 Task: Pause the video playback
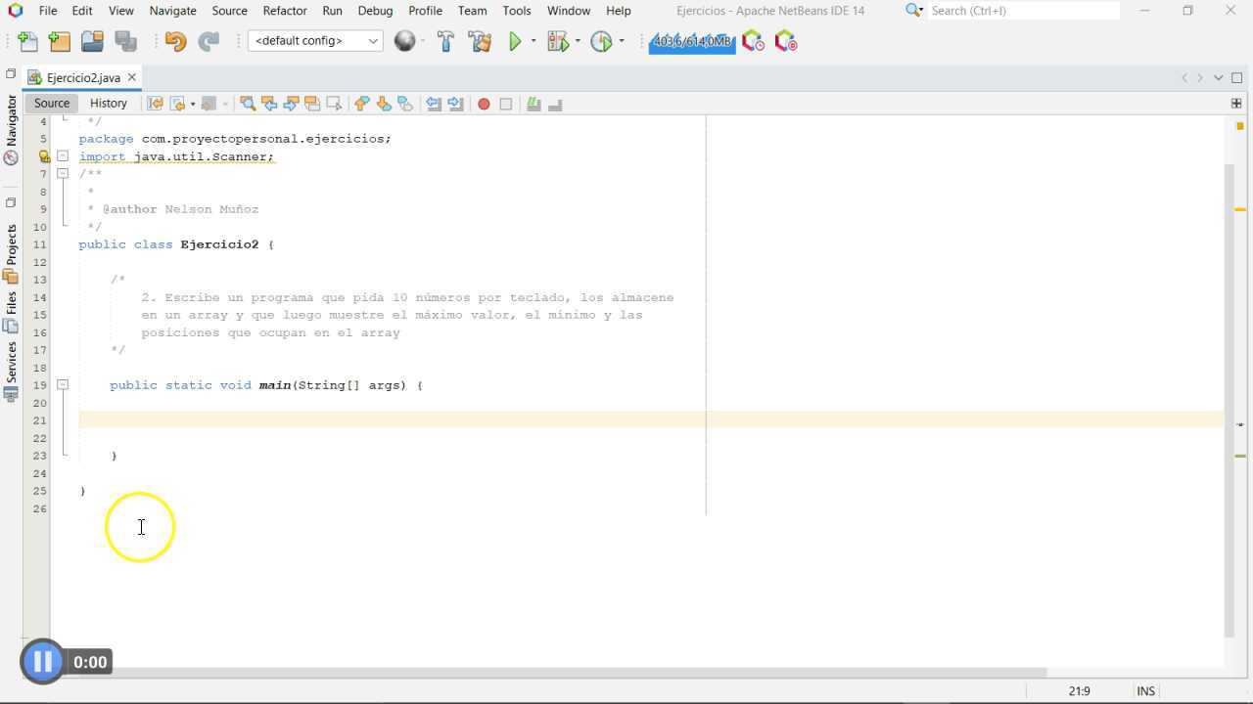[x=41, y=662]
